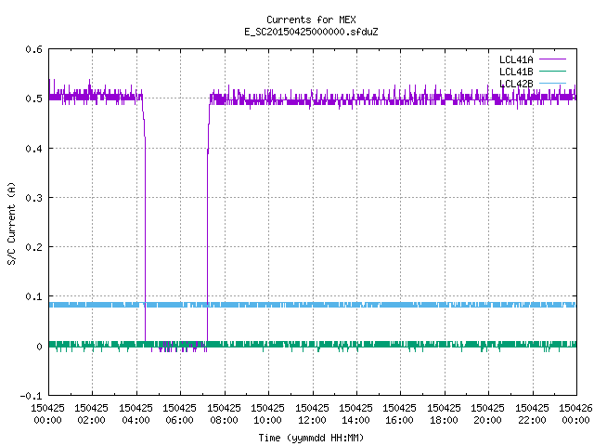Click the 0.3 y-axis tick value
This screenshot has width=594, height=446.
(33, 198)
